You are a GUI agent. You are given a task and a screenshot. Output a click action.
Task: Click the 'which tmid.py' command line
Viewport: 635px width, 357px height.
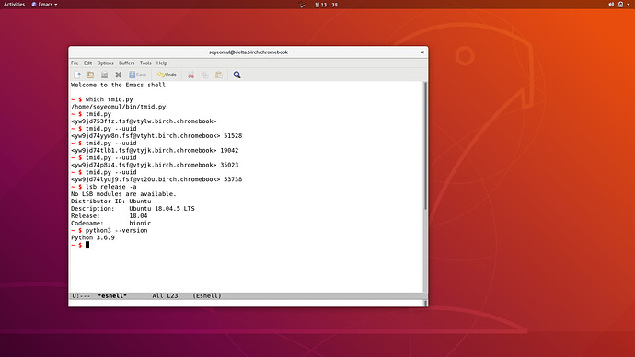(101, 99)
